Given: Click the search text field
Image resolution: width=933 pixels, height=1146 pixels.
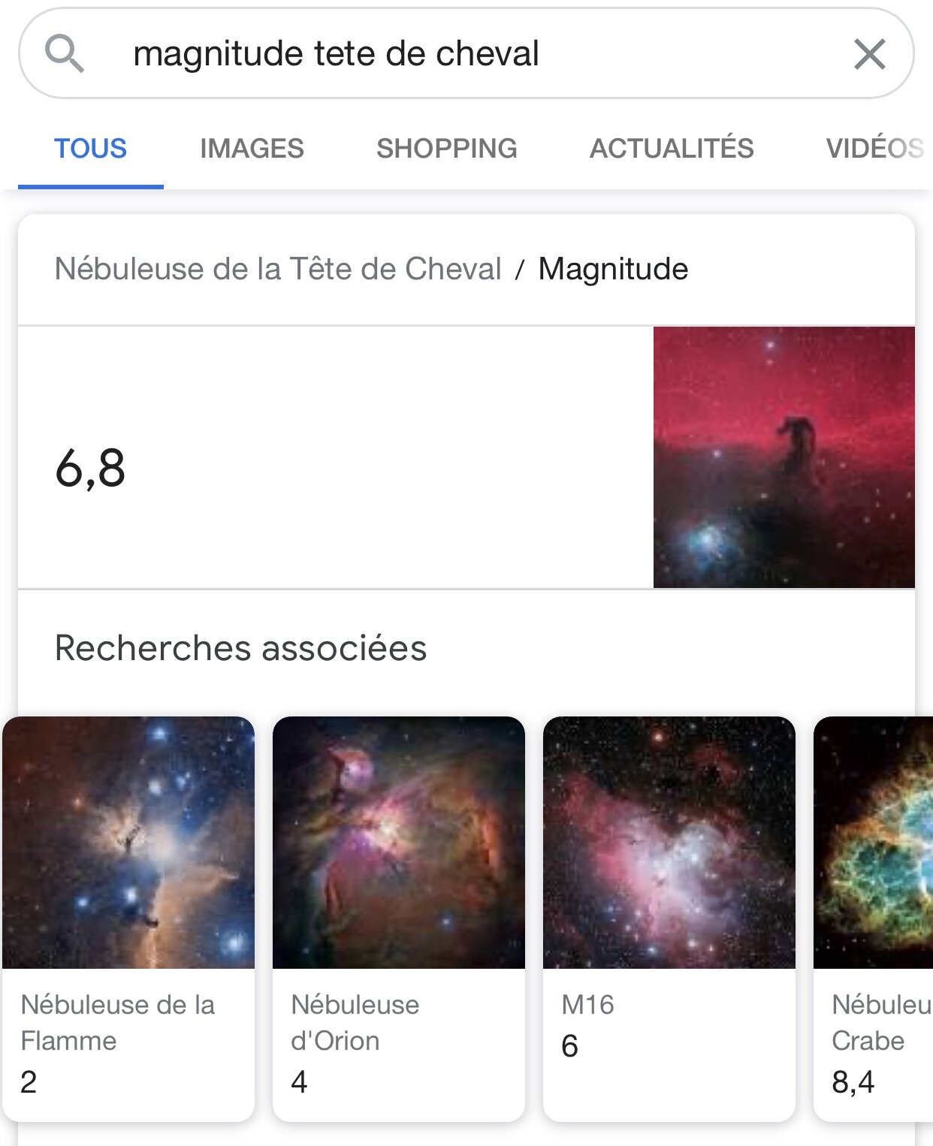Looking at the screenshot, I should [451, 54].
